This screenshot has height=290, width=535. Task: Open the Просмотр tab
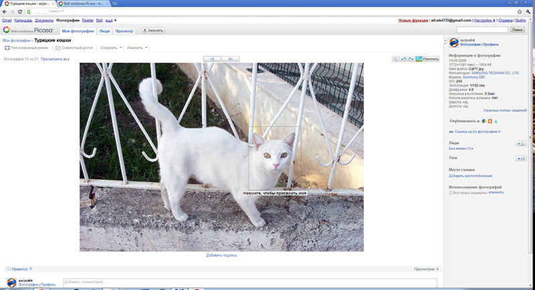click(x=124, y=31)
